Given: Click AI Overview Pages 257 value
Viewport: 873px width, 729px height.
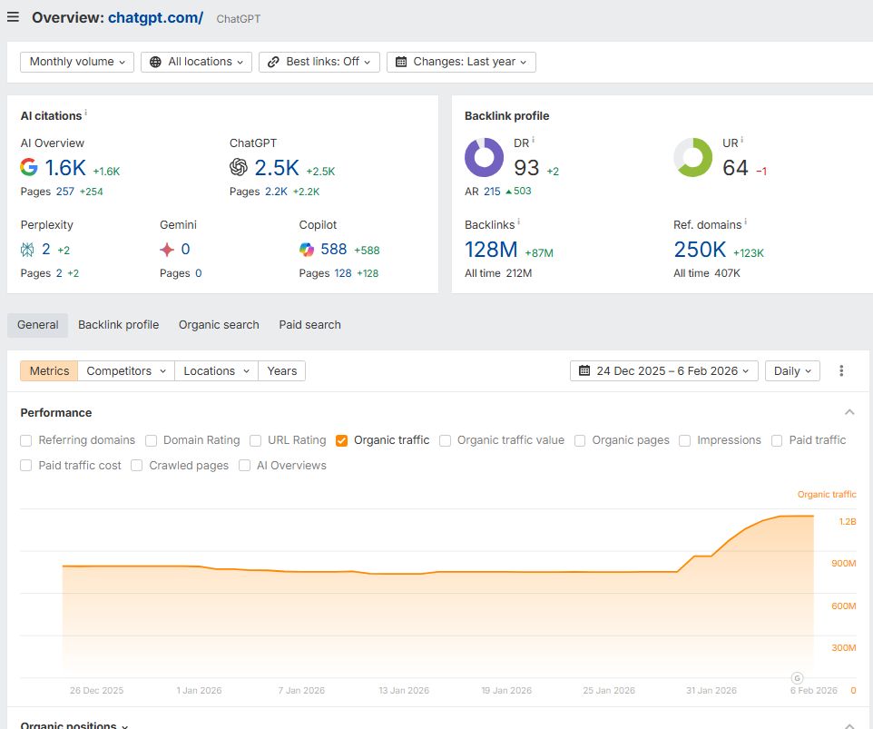Looking at the screenshot, I should [65, 192].
